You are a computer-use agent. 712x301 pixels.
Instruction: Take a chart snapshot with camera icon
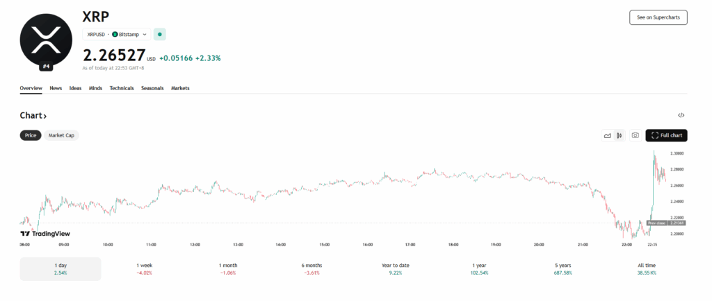pos(635,135)
